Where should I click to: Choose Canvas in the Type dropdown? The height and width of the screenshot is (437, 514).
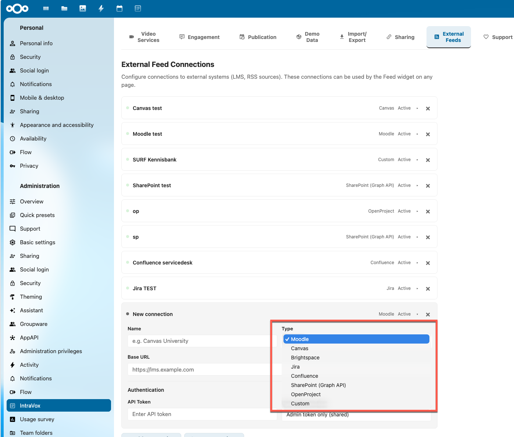point(356,348)
